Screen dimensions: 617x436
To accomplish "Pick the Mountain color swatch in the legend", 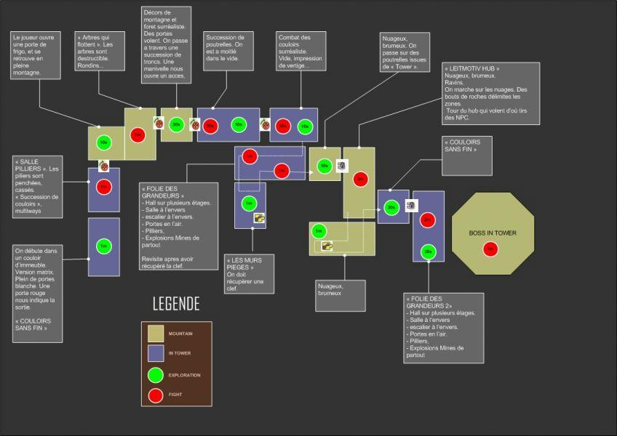I will pyautogui.click(x=156, y=333).
